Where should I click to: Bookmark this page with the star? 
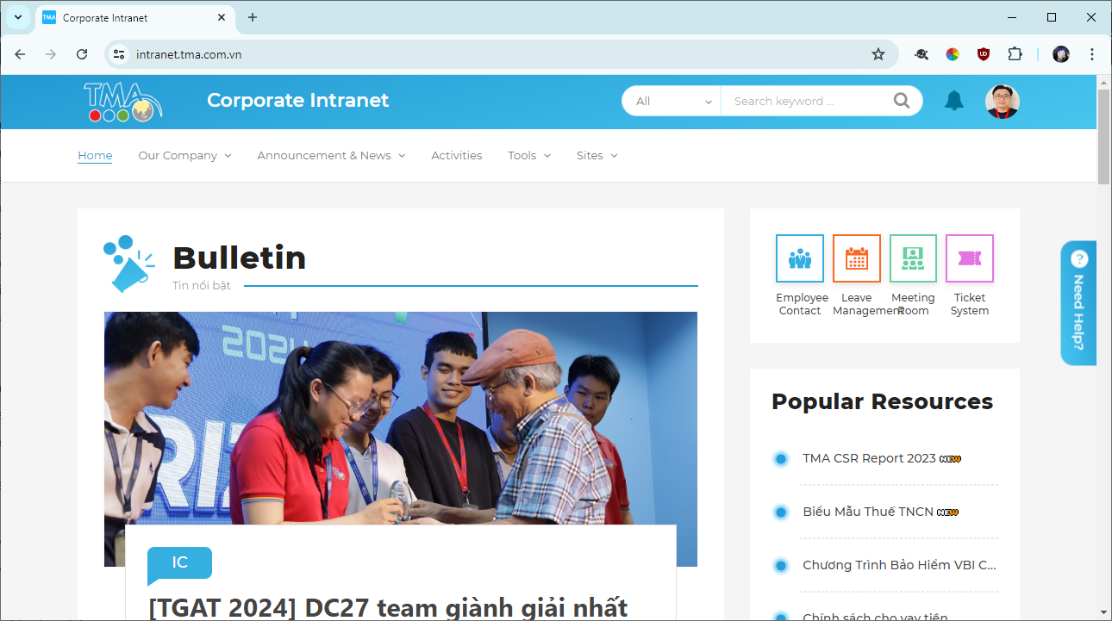[878, 54]
